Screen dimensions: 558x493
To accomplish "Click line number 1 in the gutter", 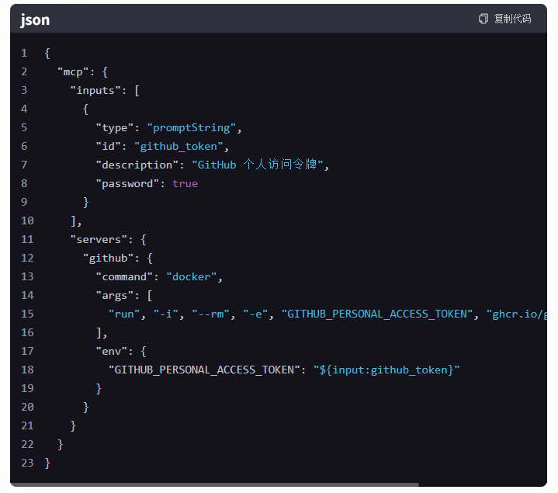I will tap(24, 53).
